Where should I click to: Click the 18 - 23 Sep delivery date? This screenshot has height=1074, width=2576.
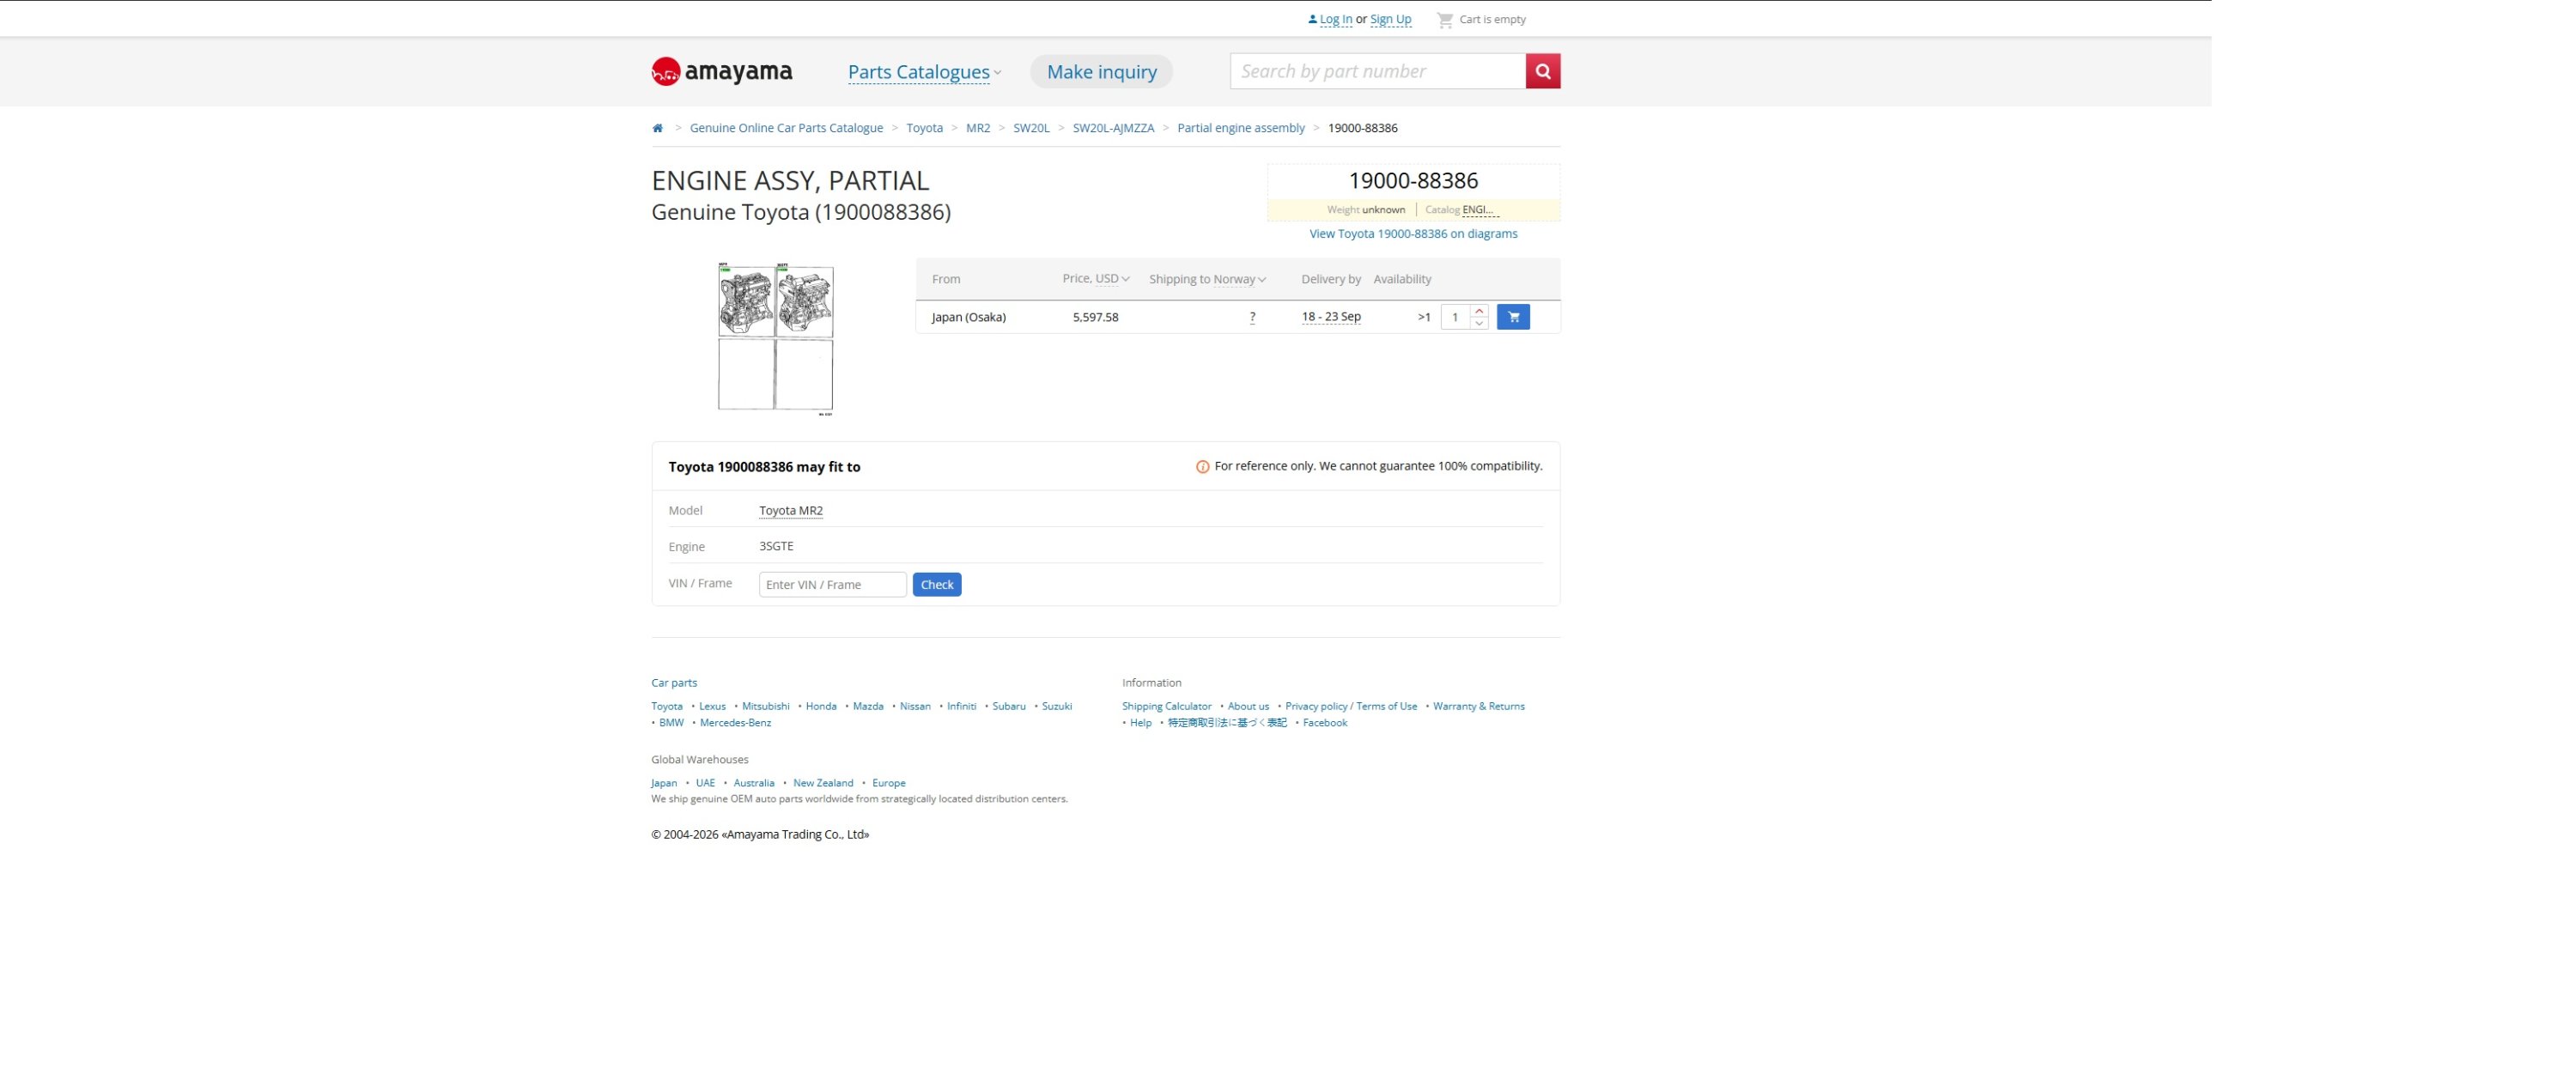pyautogui.click(x=1331, y=317)
